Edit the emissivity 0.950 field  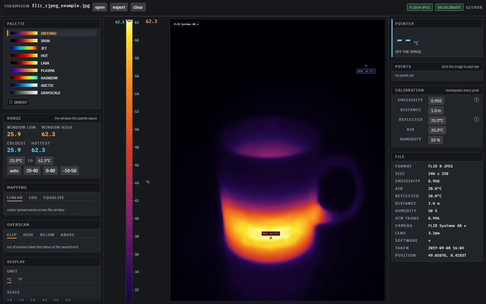(436, 101)
